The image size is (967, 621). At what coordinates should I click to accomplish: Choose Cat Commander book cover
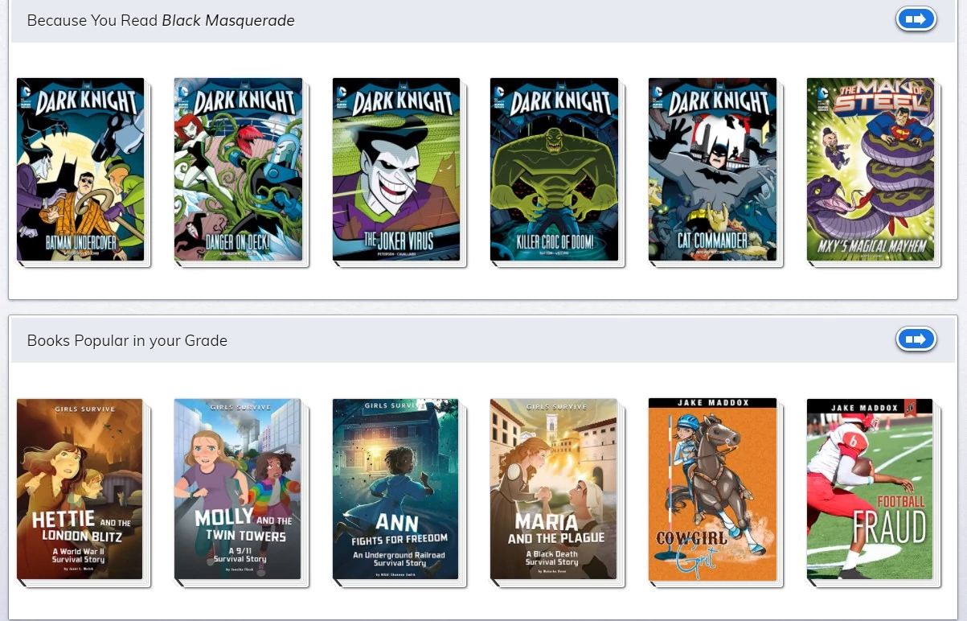pos(712,169)
